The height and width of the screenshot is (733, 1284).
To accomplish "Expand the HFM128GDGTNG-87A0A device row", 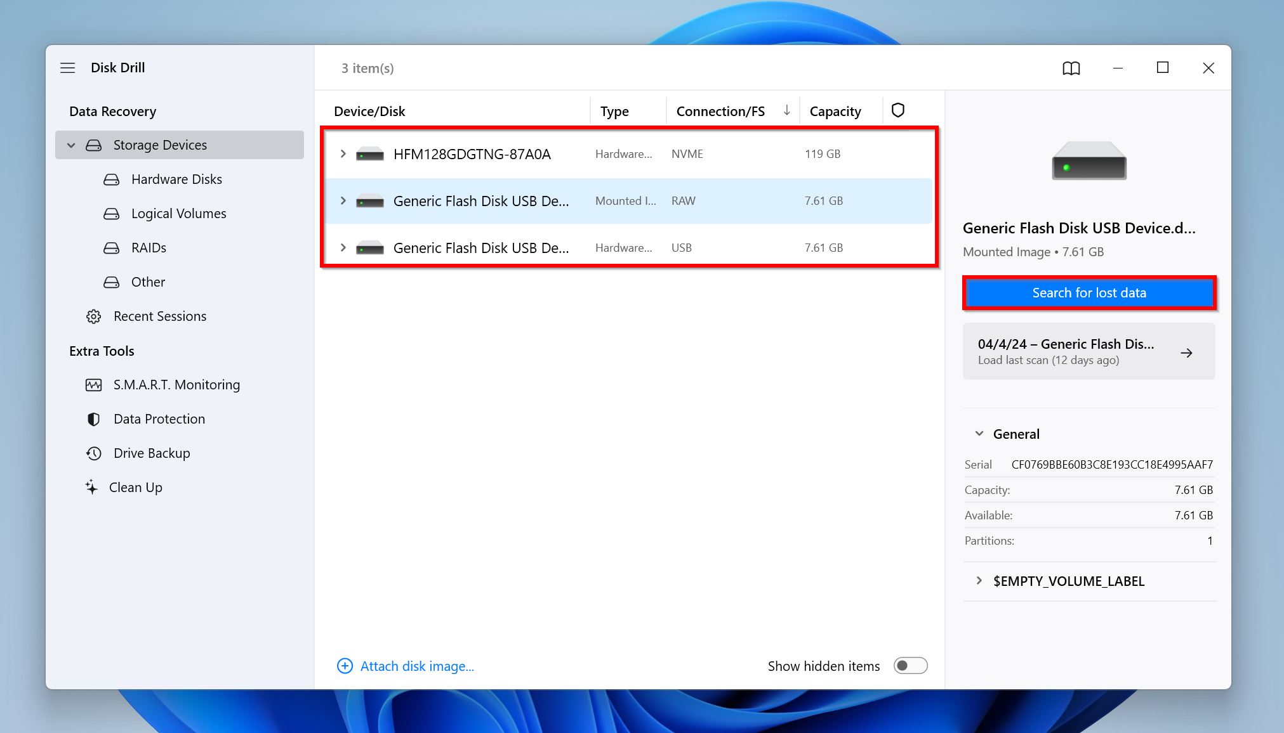I will [344, 154].
